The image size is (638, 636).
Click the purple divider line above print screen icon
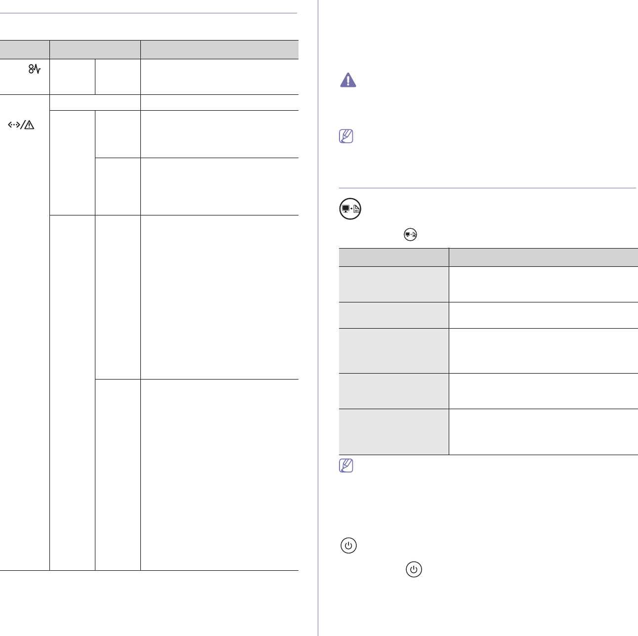[x=487, y=188]
